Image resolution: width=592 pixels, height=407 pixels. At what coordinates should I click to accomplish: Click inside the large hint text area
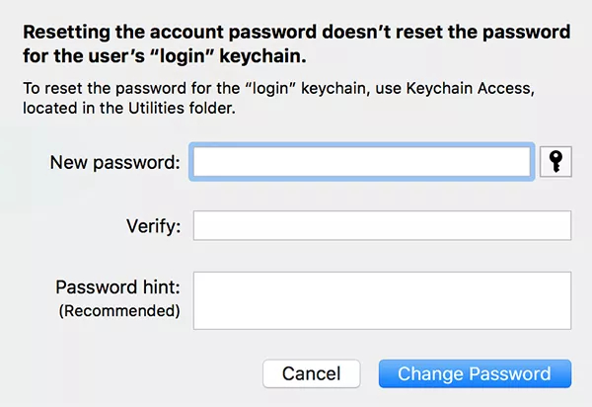point(382,300)
